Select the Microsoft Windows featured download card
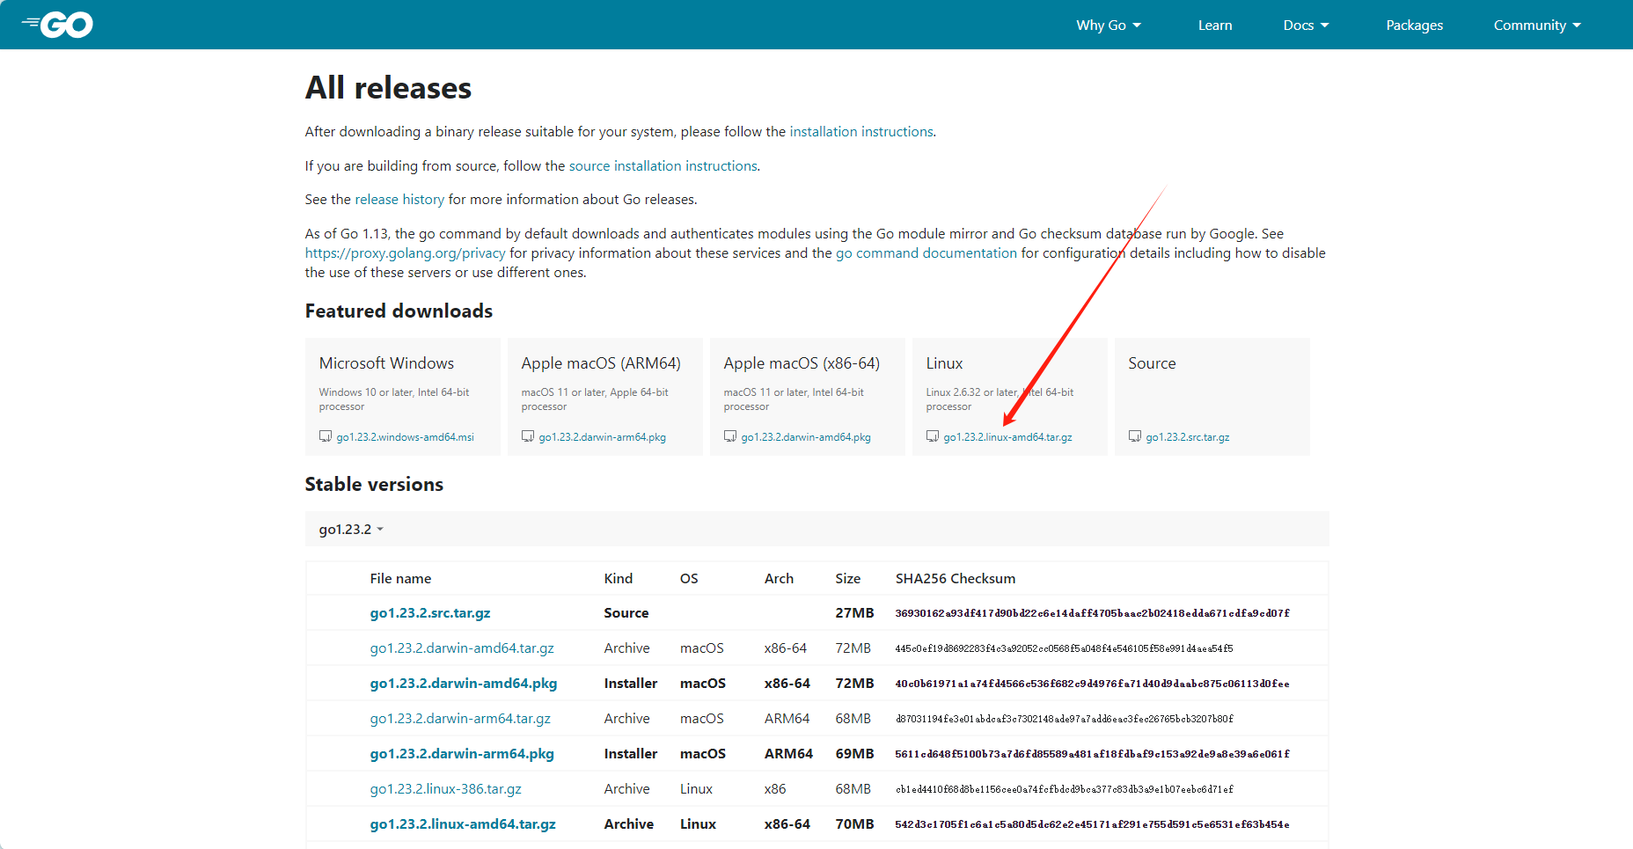This screenshot has width=1633, height=849. (x=402, y=396)
